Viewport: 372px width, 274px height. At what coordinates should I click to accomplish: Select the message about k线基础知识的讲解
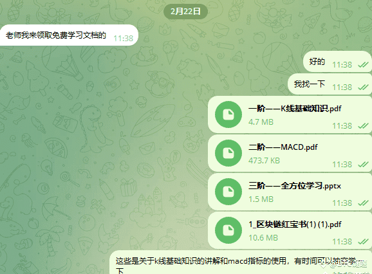(x=241, y=262)
